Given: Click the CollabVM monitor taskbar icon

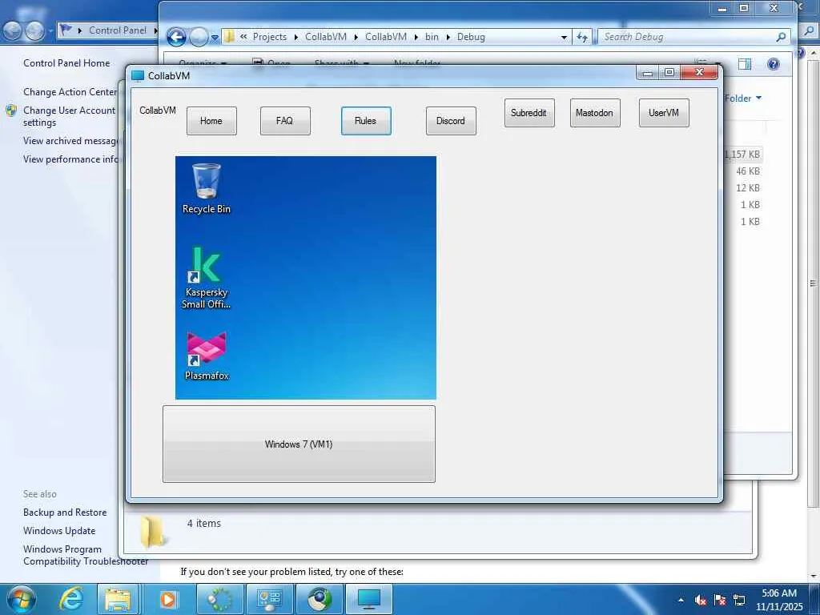Looking at the screenshot, I should point(369,599).
